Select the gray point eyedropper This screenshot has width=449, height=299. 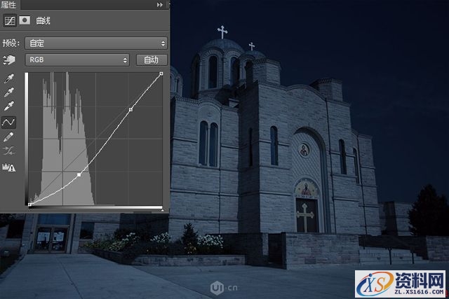(x=10, y=92)
